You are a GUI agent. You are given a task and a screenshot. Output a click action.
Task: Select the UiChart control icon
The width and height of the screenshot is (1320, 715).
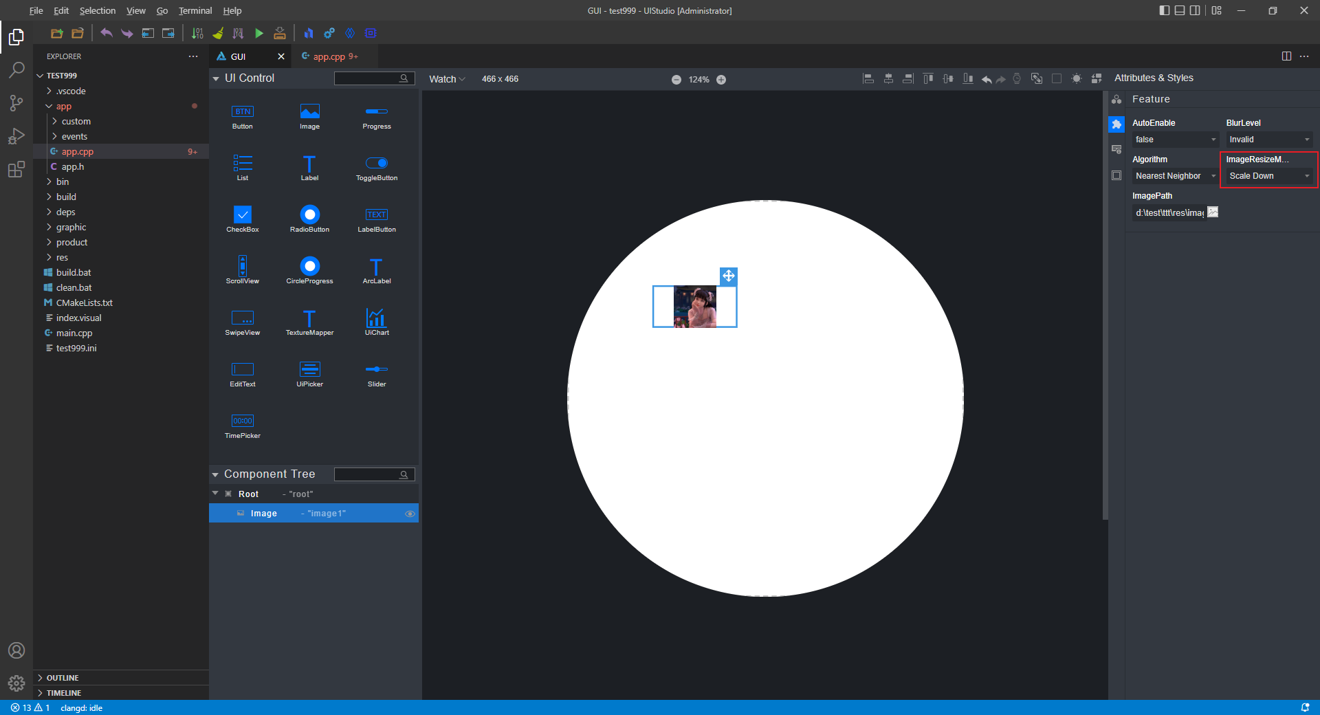coord(376,318)
